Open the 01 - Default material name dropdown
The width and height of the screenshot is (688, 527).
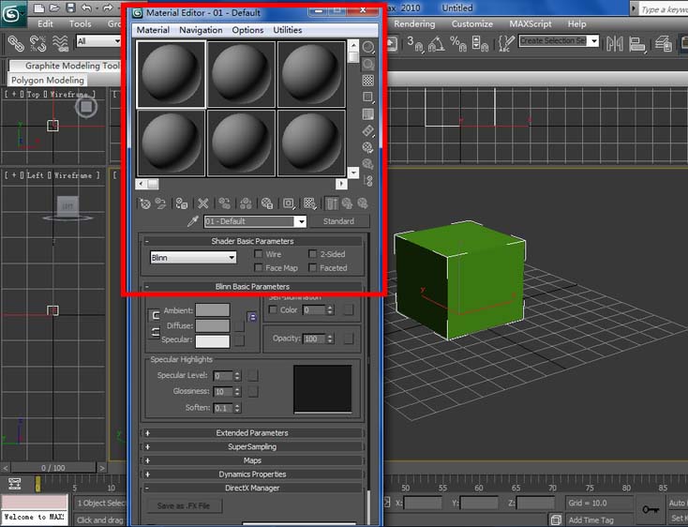click(300, 221)
